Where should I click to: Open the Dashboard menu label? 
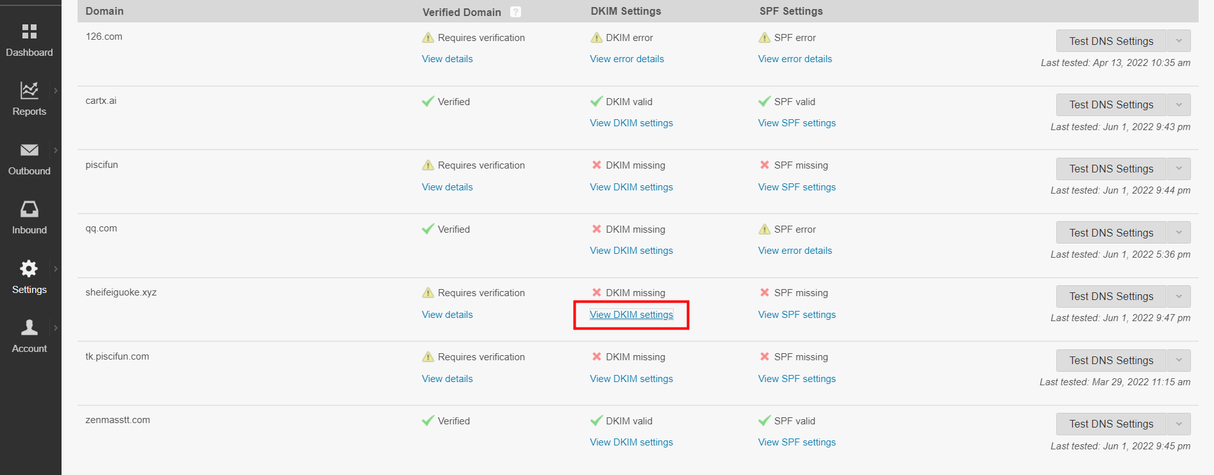pos(29,53)
